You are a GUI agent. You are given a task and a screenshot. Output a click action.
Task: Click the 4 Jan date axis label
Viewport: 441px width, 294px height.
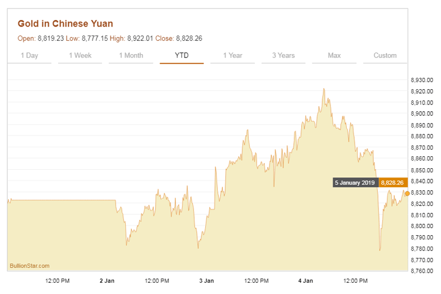click(x=306, y=280)
